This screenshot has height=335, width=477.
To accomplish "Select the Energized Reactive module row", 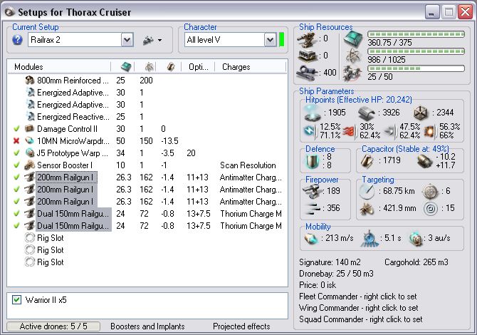I will pyautogui.click(x=147, y=117).
